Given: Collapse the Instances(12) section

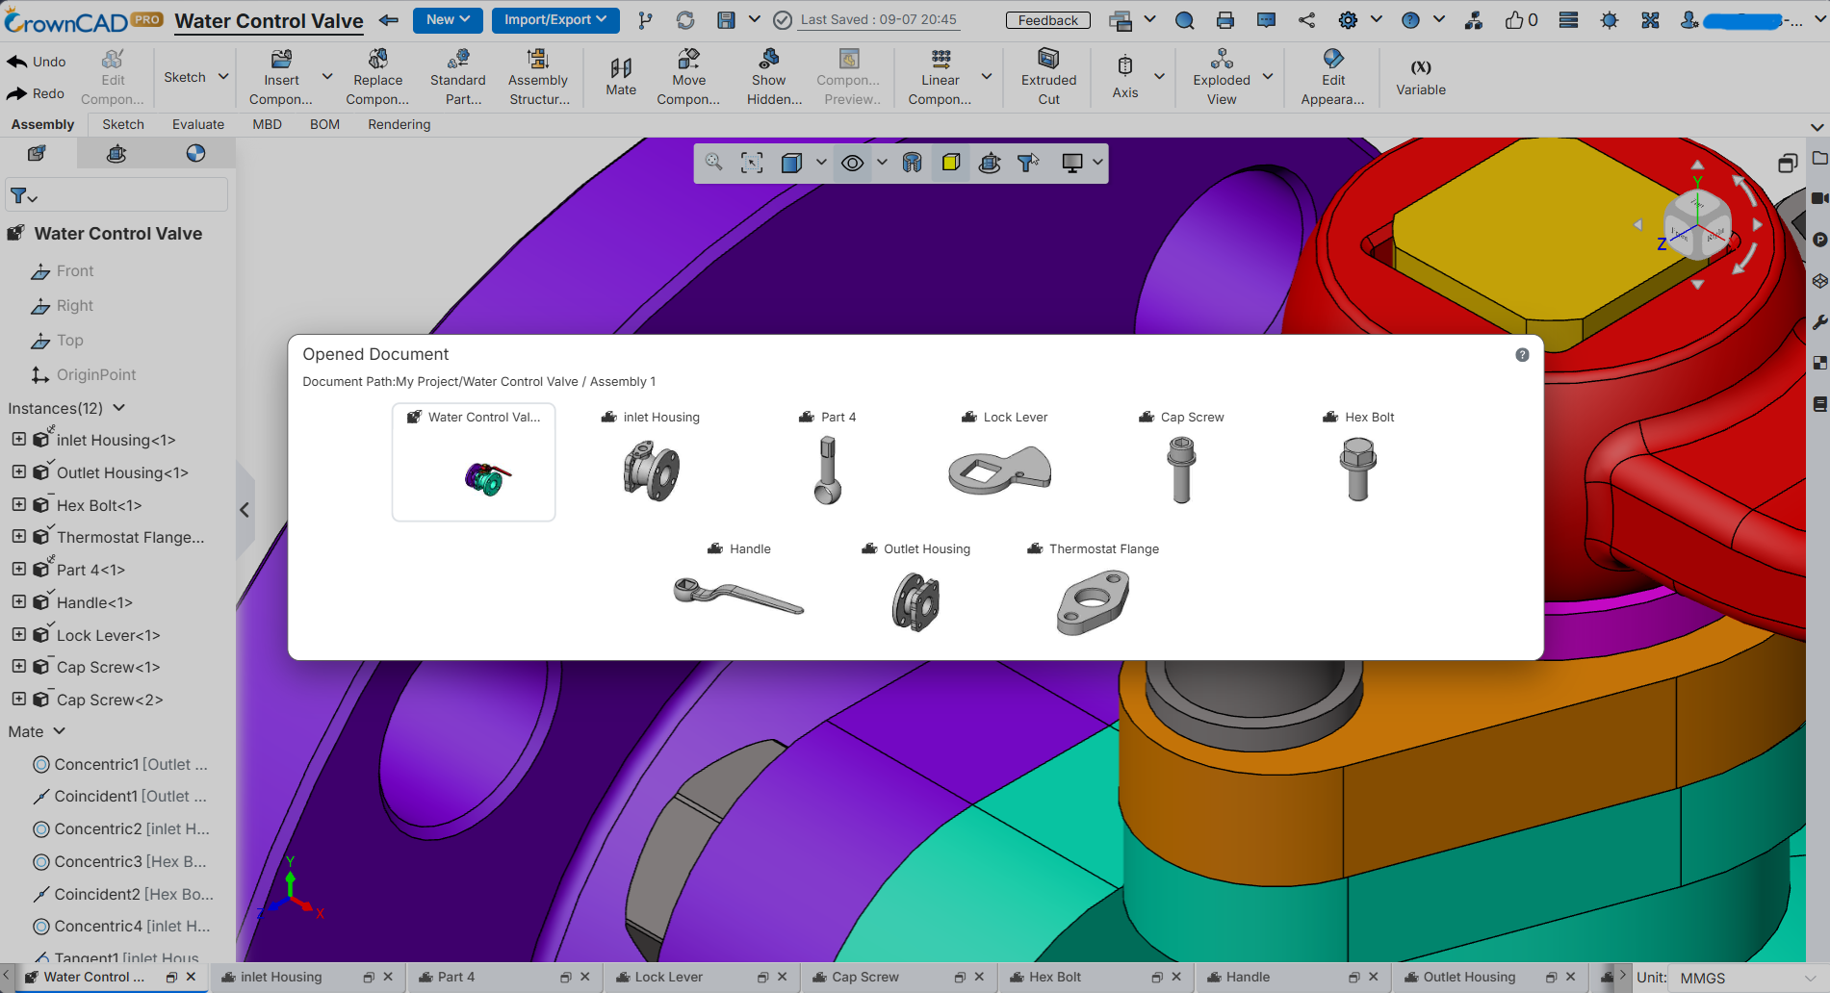Looking at the screenshot, I should click(x=119, y=408).
